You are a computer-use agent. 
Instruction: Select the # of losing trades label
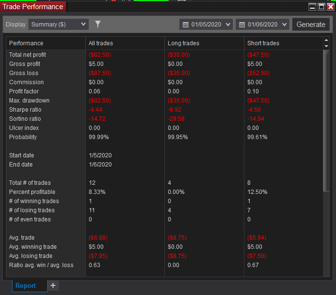click(x=32, y=210)
